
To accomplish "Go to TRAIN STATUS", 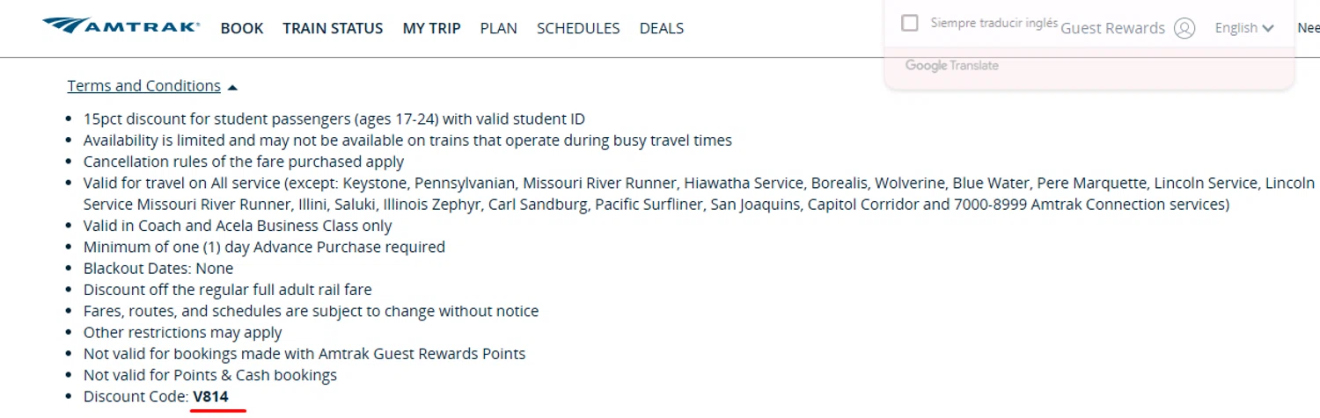I will (x=333, y=28).
